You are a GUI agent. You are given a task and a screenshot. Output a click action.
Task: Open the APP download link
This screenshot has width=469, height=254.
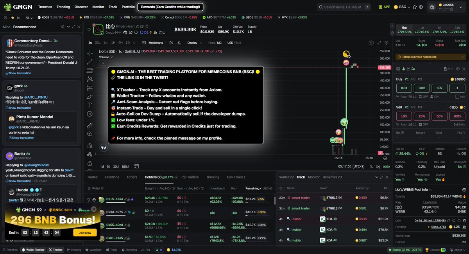pos(385,7)
